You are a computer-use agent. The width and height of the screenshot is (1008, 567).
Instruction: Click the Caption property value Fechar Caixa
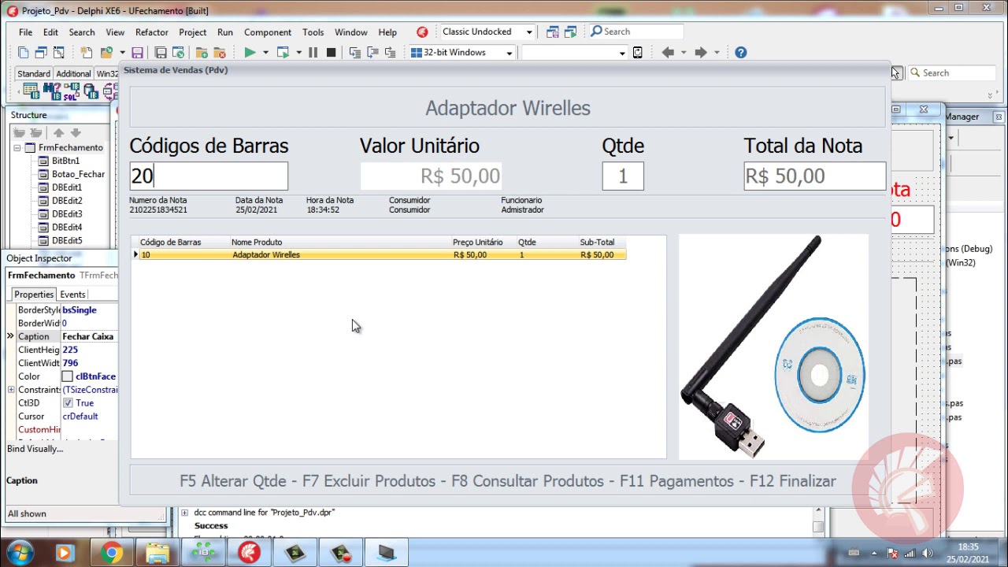89,336
